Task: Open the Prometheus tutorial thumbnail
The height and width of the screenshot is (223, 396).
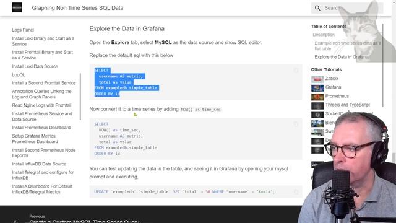Action: click(x=317, y=97)
